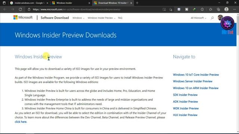Minimize the browser window
The height and width of the screenshot is (134, 239).
(219, 3)
